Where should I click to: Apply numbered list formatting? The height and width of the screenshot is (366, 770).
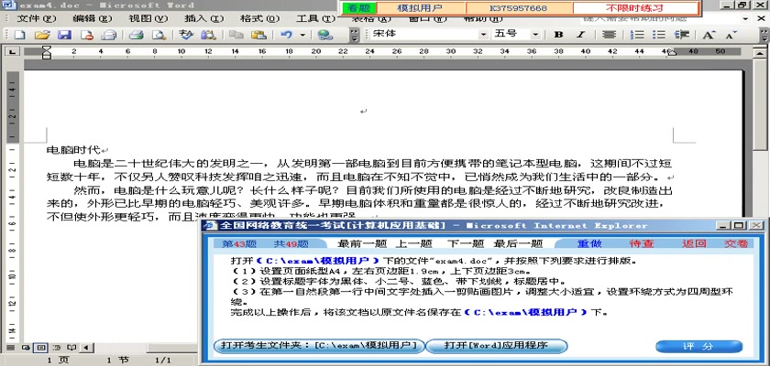(x=637, y=35)
